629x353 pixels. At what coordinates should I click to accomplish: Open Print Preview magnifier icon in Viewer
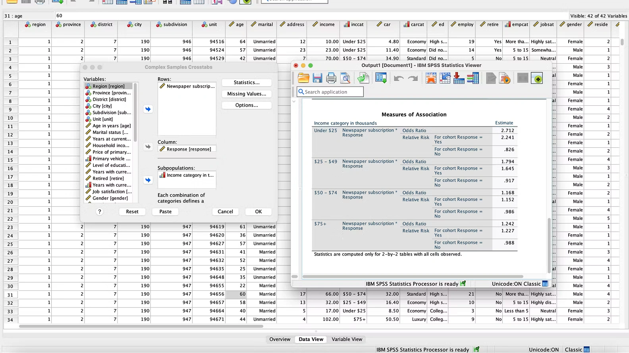point(345,78)
